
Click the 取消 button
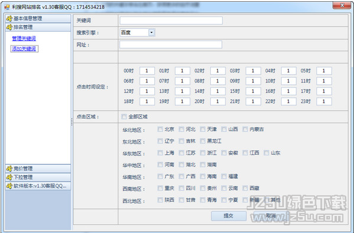click(271, 216)
